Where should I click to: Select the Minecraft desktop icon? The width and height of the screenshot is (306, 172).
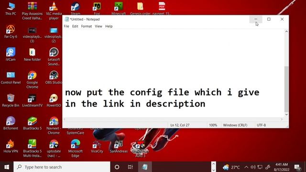pos(119,9)
